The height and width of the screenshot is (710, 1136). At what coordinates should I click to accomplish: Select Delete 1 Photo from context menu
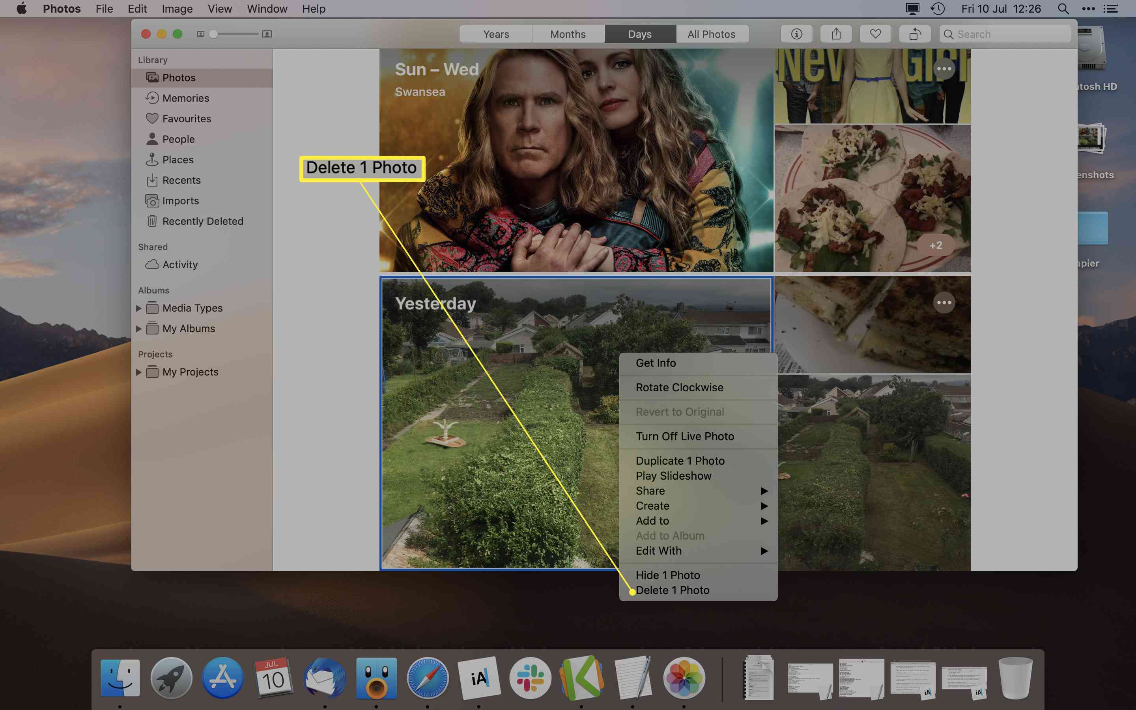(672, 590)
